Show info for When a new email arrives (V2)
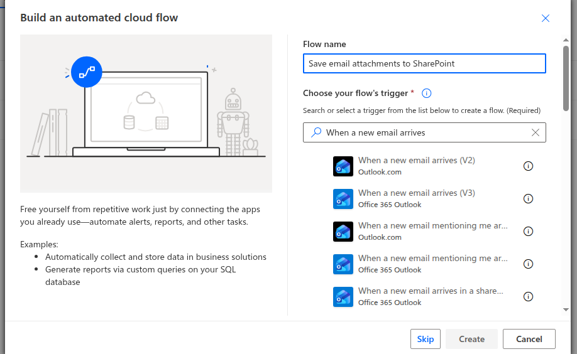Screen dimensions: 577x354 (x=528, y=166)
